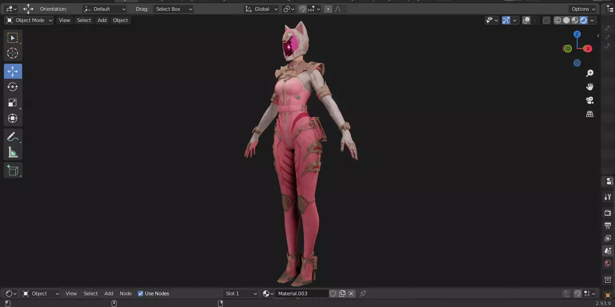615x307 pixels.
Task: Toggle X-ray mode
Action: click(x=546, y=20)
